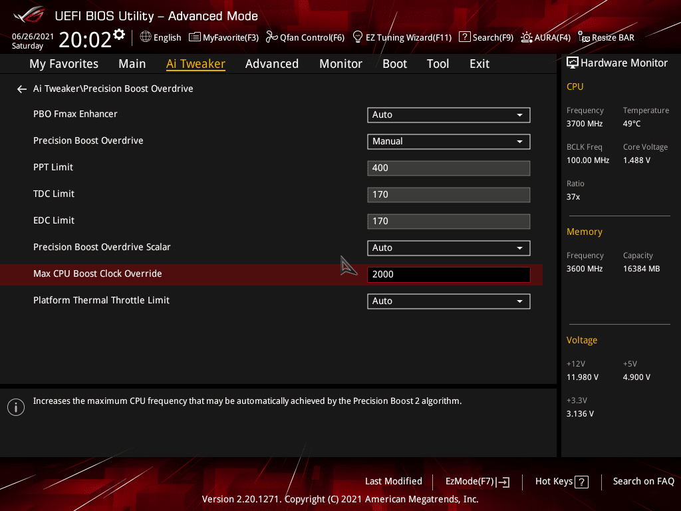Click the back arrow to Ai Tweaker
This screenshot has height=511, width=681.
pos(22,89)
